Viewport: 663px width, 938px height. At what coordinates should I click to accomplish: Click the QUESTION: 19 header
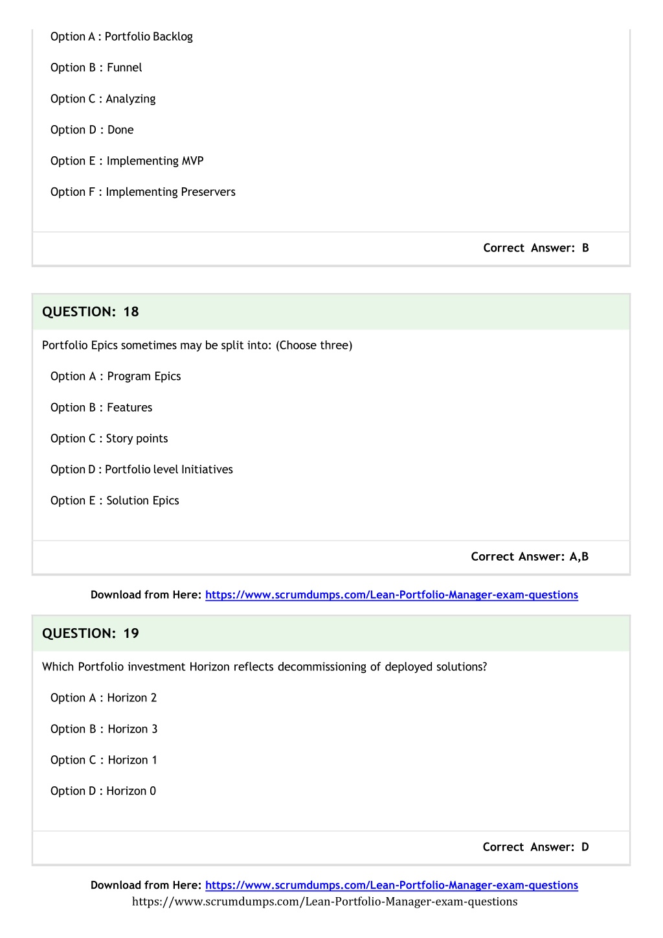[x=331, y=633]
